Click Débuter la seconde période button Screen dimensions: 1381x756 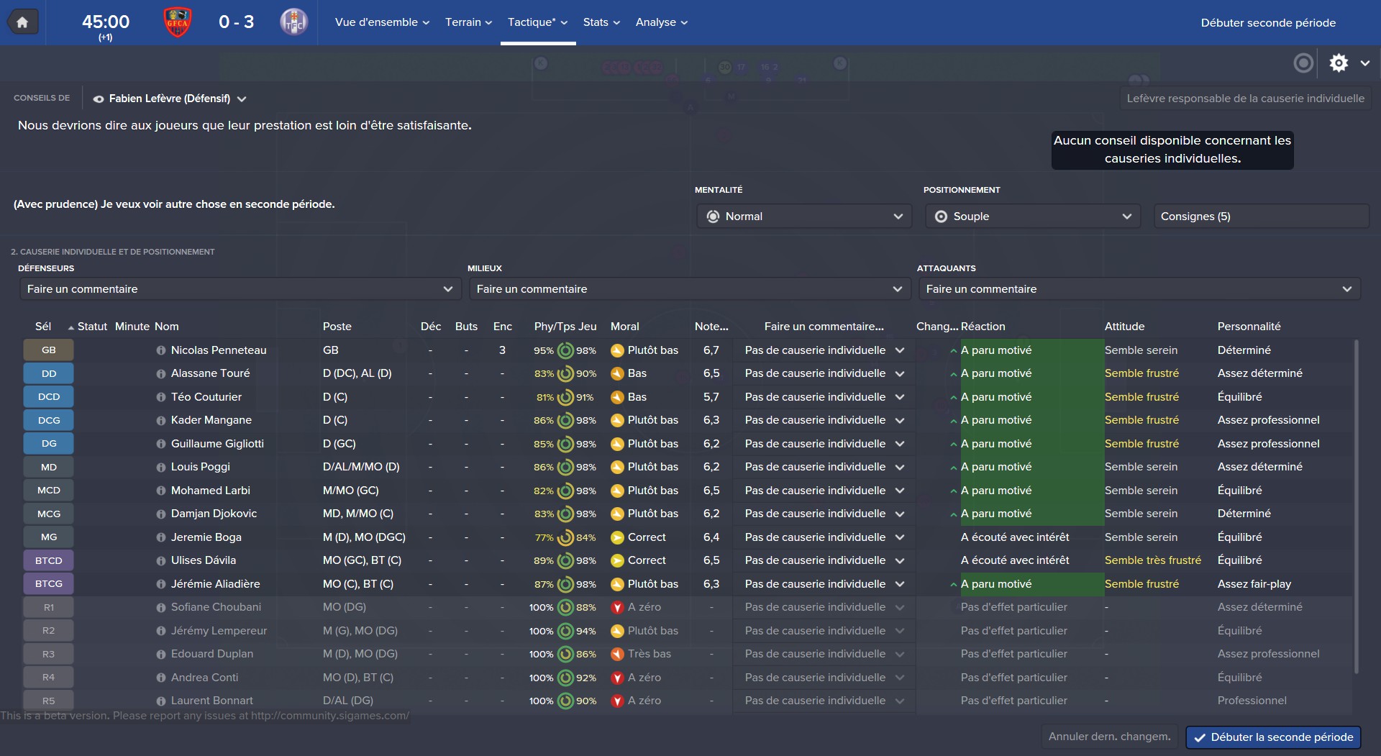(1273, 737)
